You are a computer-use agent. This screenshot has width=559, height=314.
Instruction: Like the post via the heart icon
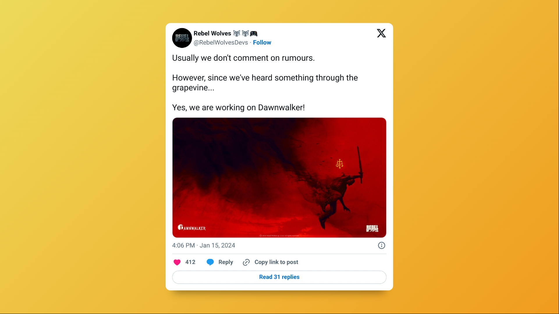pyautogui.click(x=177, y=262)
